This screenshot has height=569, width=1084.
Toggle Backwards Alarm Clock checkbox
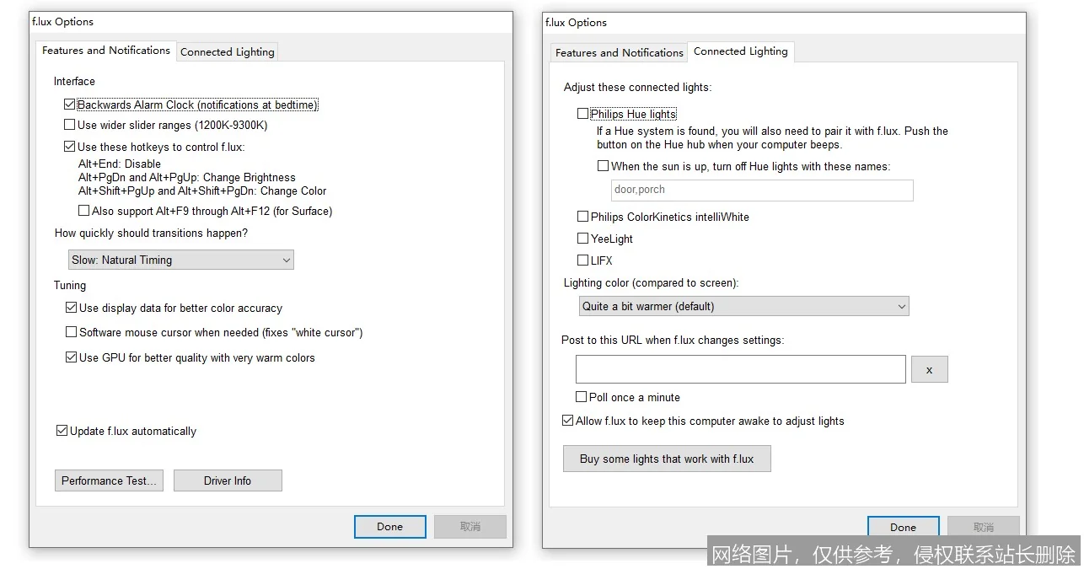coord(70,105)
